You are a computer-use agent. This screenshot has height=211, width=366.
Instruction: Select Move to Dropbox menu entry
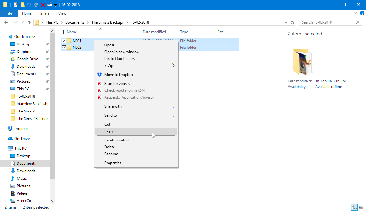136,75
